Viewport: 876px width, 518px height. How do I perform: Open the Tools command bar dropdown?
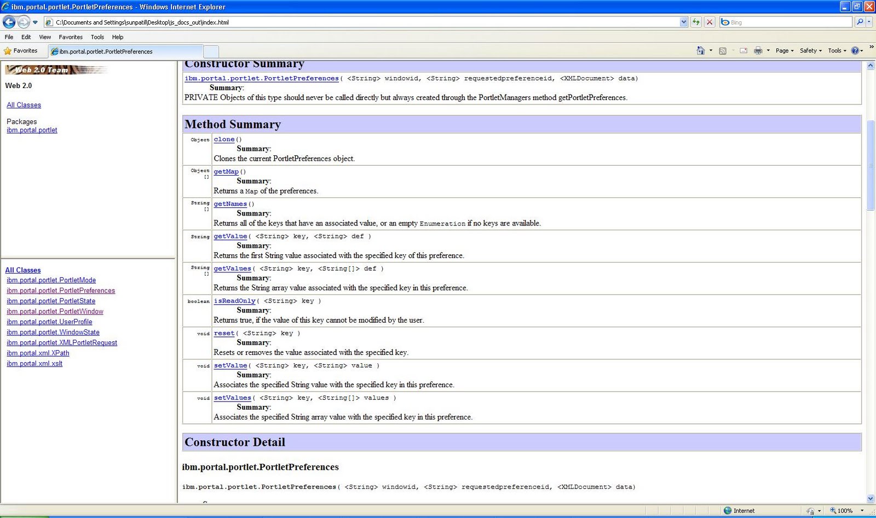[837, 51]
